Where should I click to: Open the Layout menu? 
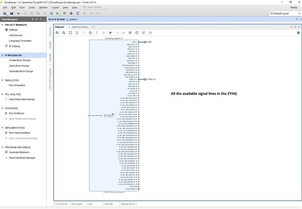tap(55, 7)
